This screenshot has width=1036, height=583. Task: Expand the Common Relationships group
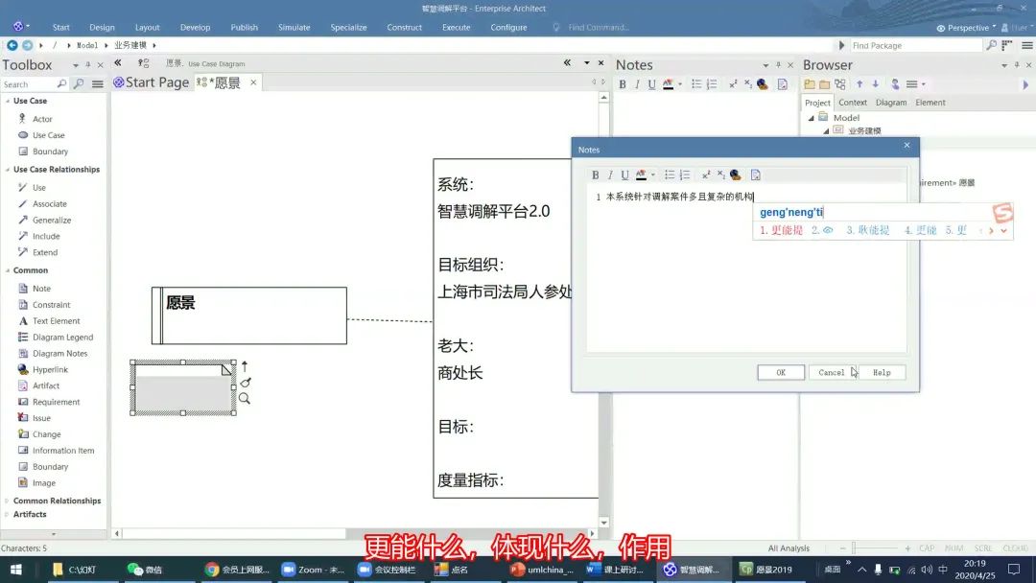[8, 501]
